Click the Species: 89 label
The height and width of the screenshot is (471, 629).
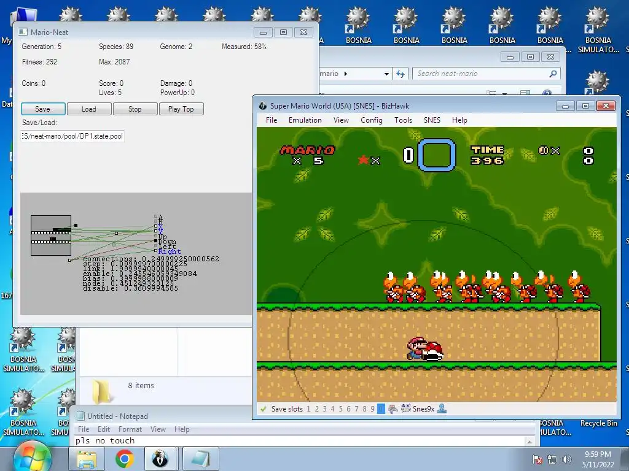(116, 47)
